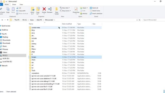The width and height of the screenshot is (165, 93).
Task: Switch to the Share ribbon tab
Action: click(14, 5)
